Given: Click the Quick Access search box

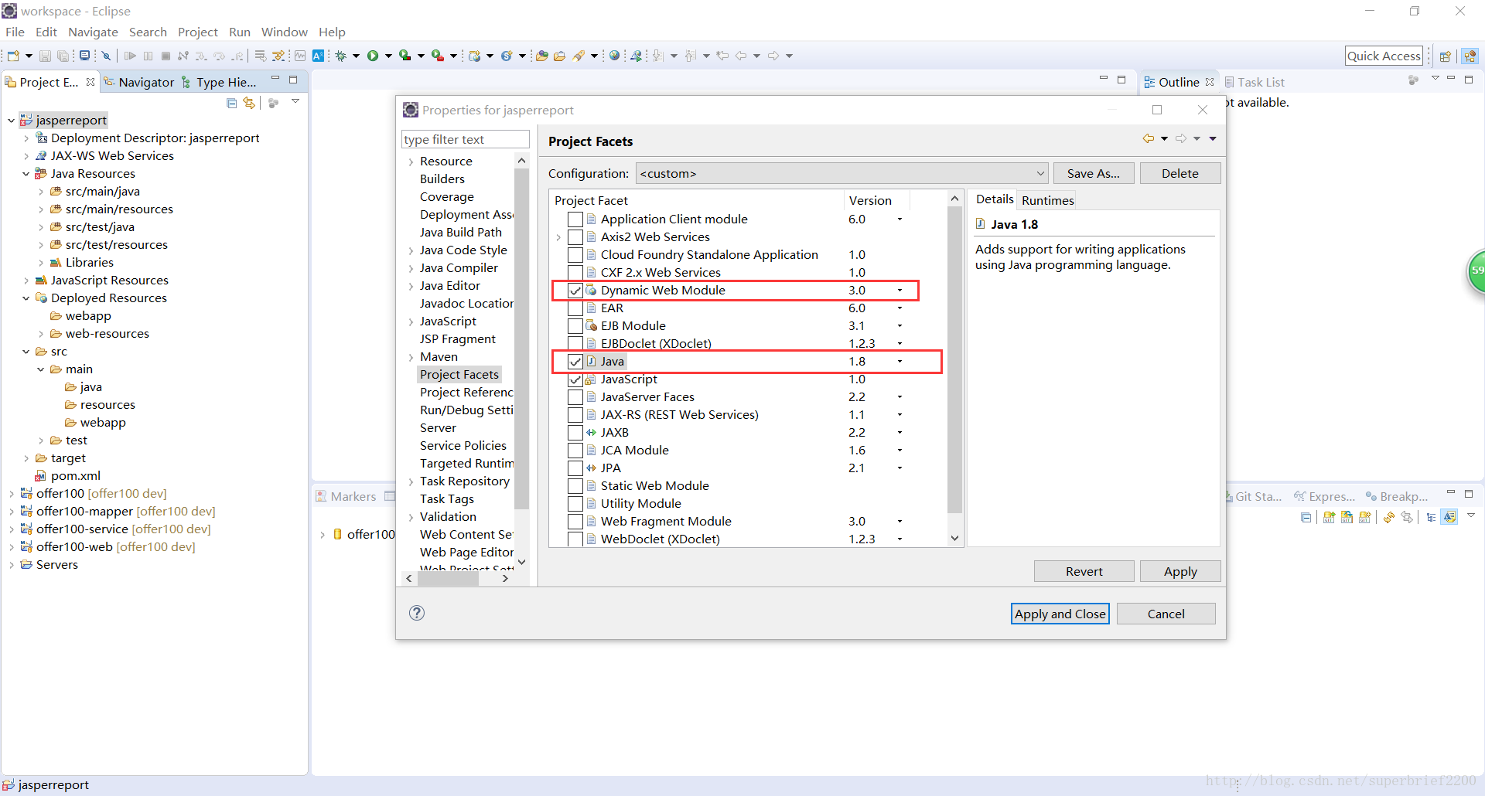Looking at the screenshot, I should 1384,56.
